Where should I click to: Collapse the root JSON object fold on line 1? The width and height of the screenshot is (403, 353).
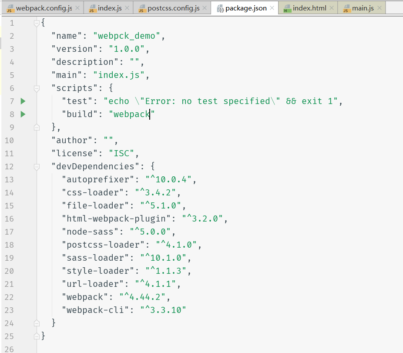point(37,23)
